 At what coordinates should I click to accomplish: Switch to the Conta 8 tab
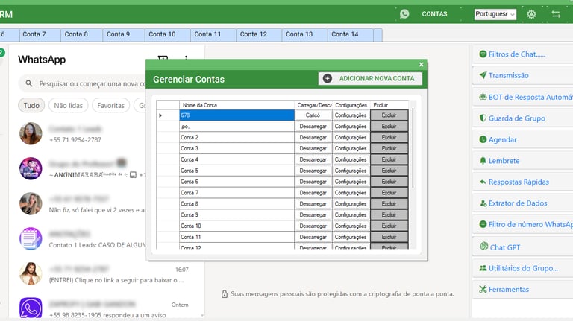pos(81,34)
